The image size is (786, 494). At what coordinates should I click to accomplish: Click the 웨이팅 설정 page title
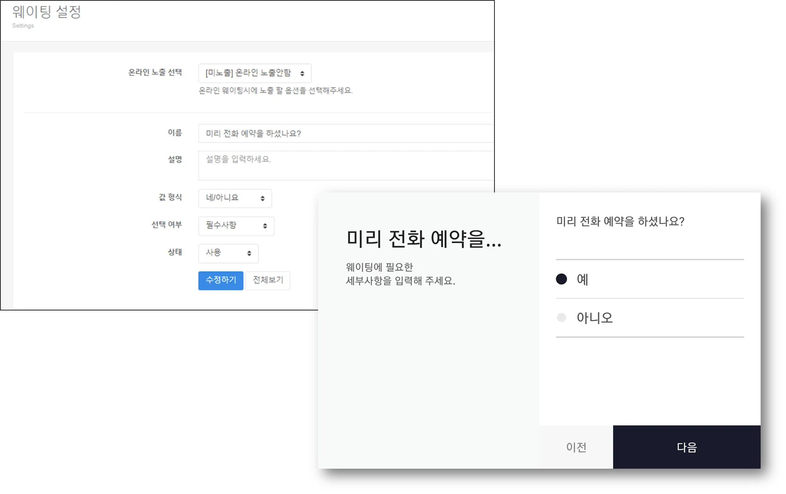(x=46, y=12)
